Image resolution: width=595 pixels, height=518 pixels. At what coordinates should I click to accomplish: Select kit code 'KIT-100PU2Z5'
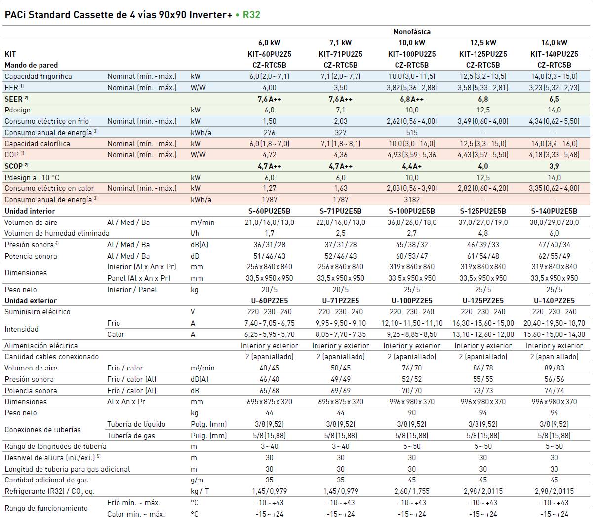[x=412, y=54]
